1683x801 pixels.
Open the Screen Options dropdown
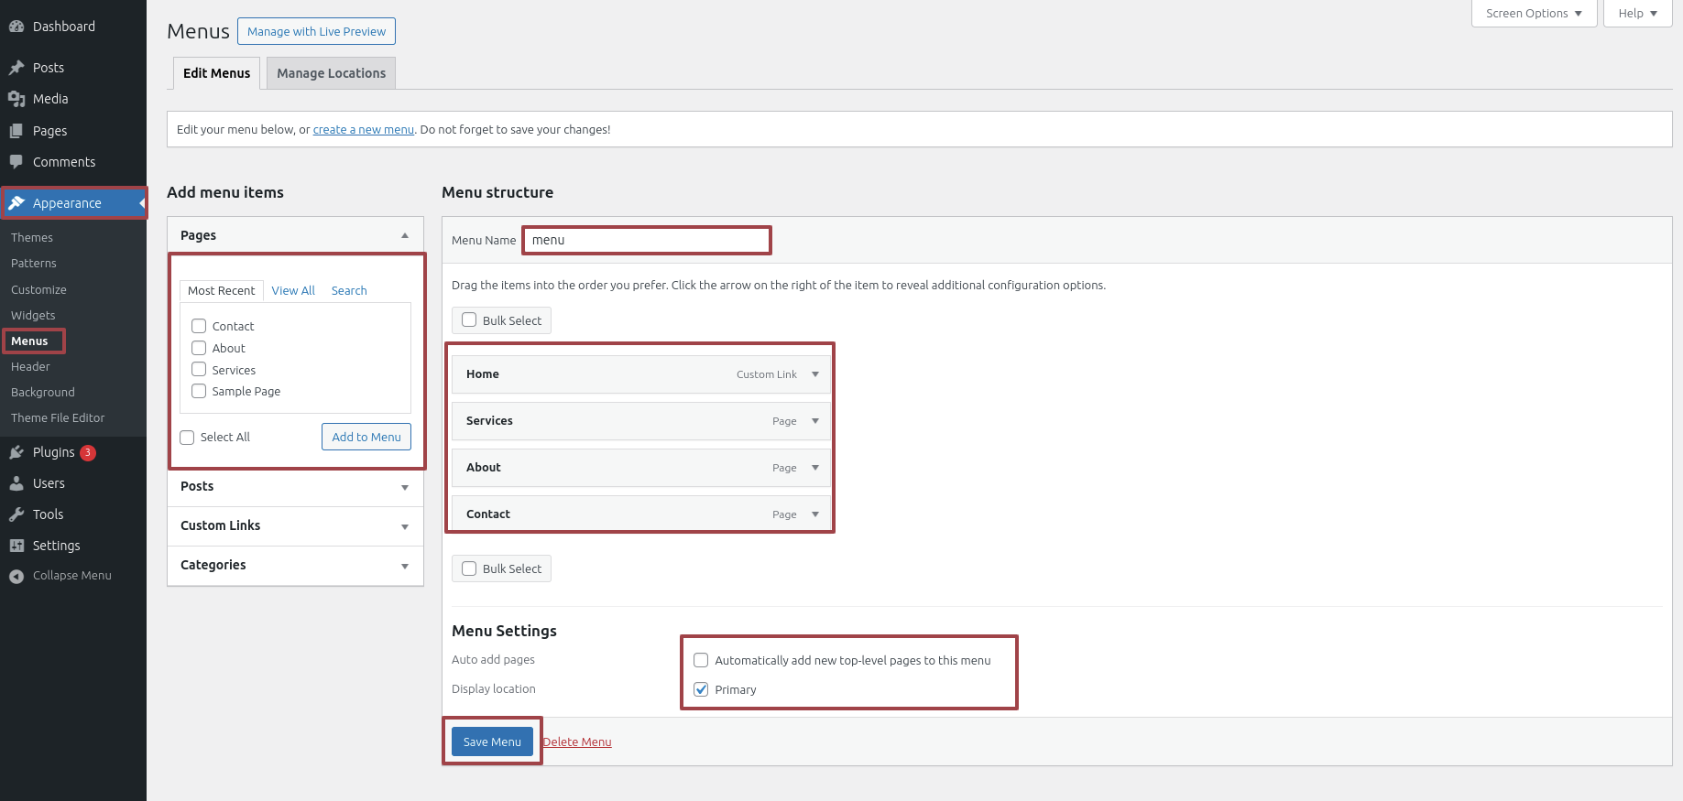click(x=1534, y=14)
